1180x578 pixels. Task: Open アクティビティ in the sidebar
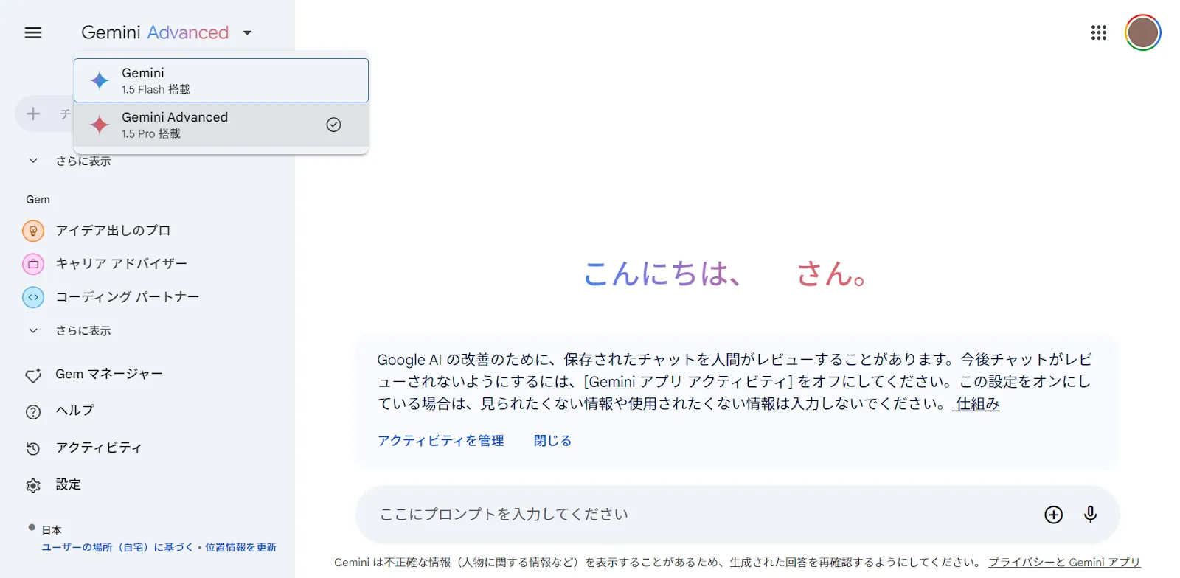pos(98,448)
